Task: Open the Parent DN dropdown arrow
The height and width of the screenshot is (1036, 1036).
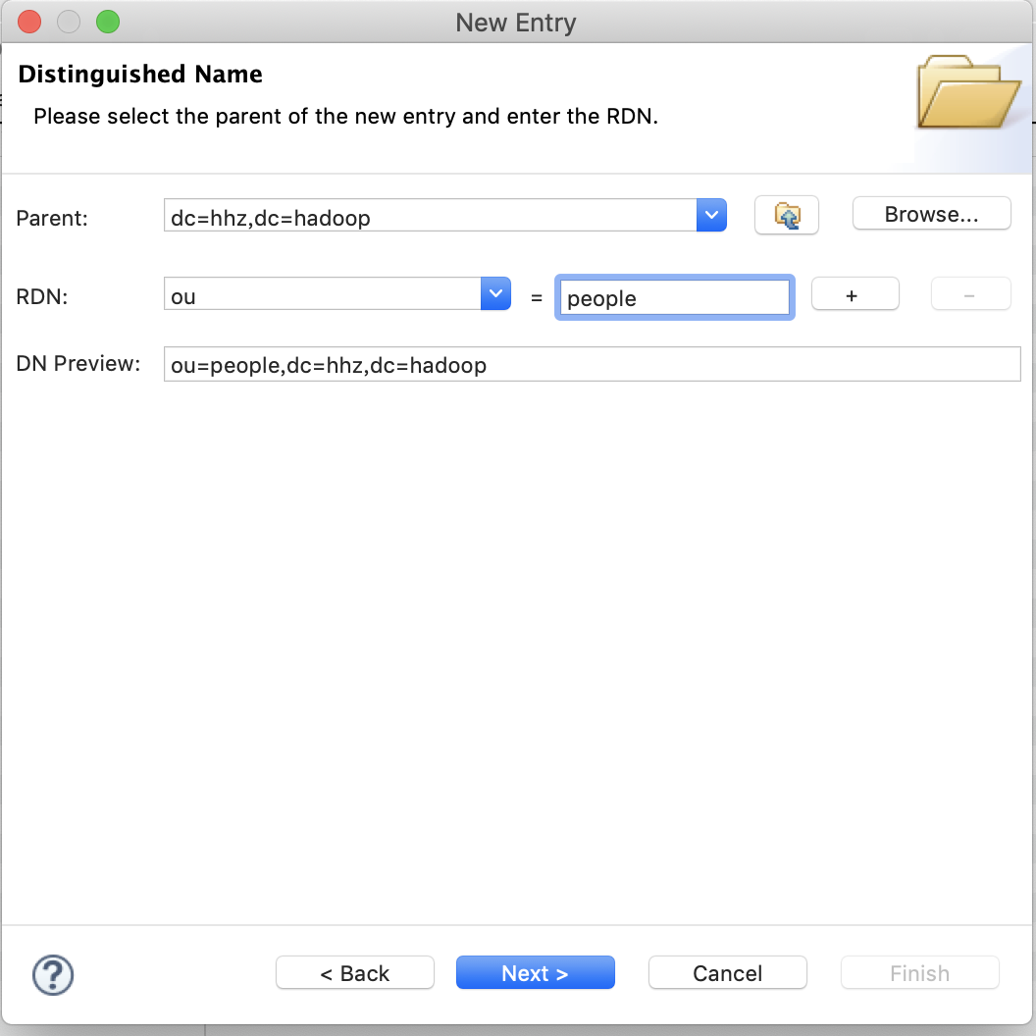Action: point(711,215)
